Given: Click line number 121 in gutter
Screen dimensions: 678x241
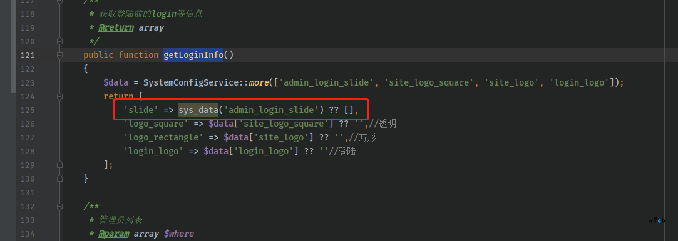Looking at the screenshot, I should coord(28,55).
